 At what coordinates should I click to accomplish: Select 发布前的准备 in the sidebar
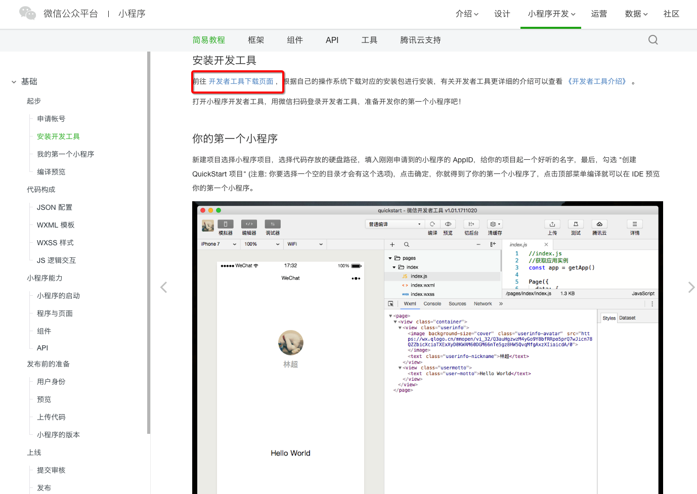tap(48, 364)
